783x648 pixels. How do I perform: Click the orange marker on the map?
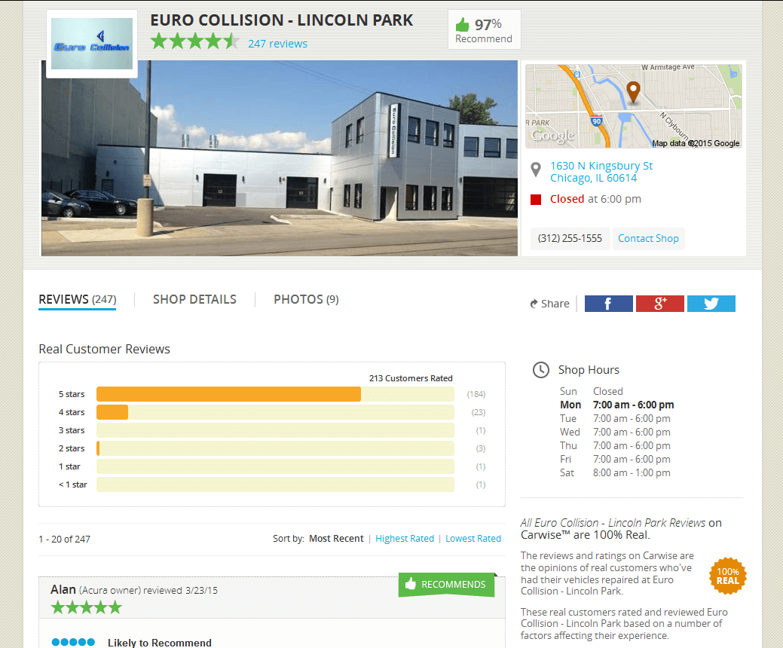click(x=633, y=93)
